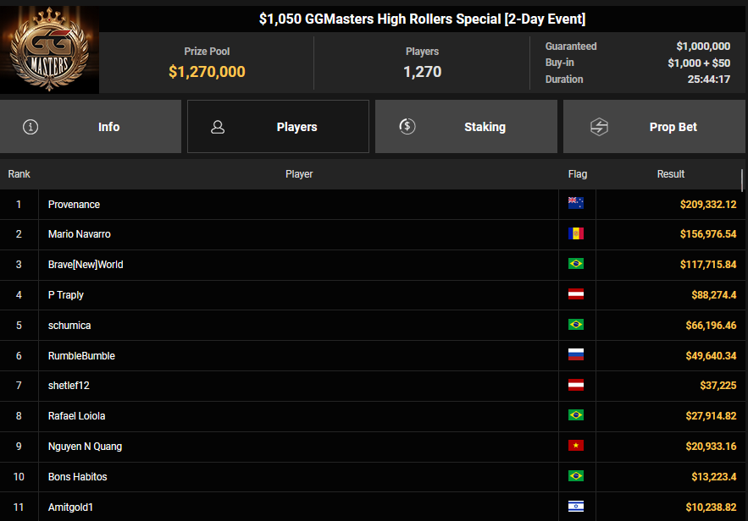Image resolution: width=748 pixels, height=521 pixels.
Task: Click the info circle icon
Action: [x=31, y=127]
